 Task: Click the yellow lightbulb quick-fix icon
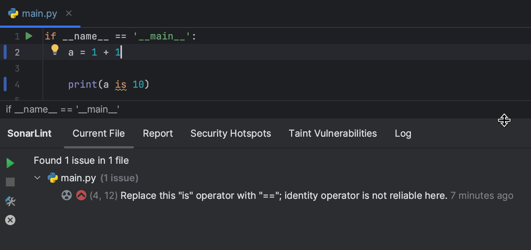point(55,49)
